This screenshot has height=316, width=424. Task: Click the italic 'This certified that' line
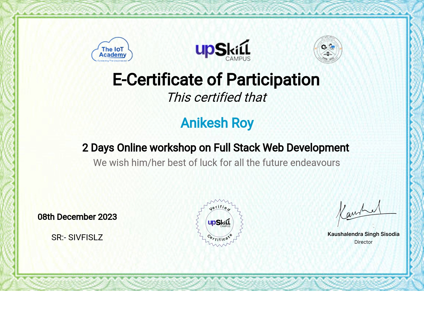[217, 97]
